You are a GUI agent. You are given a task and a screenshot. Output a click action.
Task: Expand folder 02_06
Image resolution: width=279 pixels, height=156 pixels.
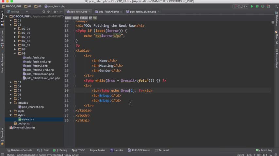point(15,33)
